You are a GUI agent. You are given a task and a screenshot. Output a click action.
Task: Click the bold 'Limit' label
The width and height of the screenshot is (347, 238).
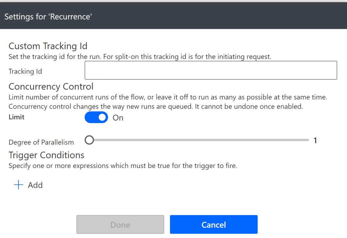[x=16, y=117]
